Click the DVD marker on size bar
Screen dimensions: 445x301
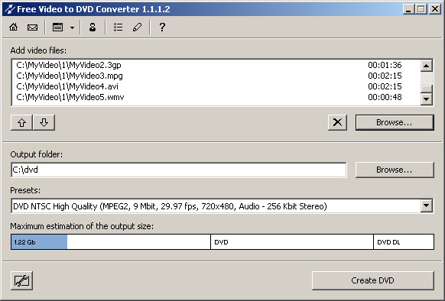click(221, 242)
